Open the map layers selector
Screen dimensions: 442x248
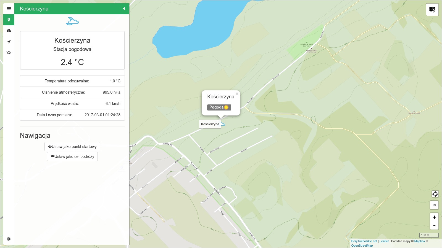432,10
